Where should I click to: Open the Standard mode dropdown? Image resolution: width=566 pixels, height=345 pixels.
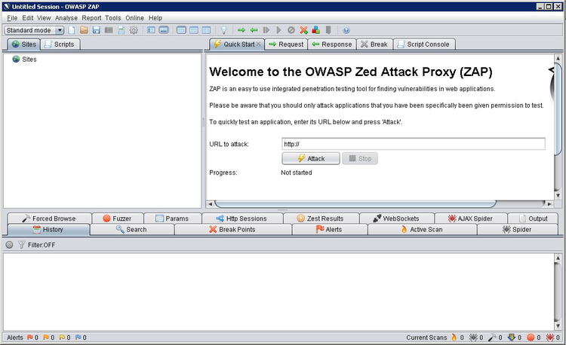34,30
